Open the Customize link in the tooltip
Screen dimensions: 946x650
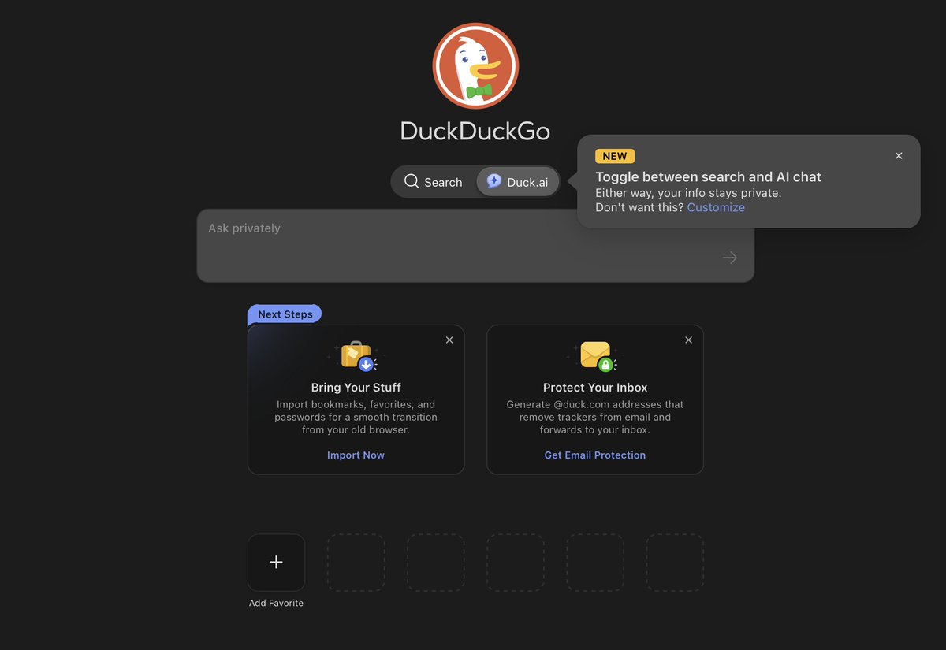tap(716, 207)
